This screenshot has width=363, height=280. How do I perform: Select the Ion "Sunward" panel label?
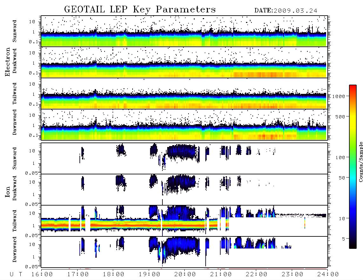[x=15, y=158]
